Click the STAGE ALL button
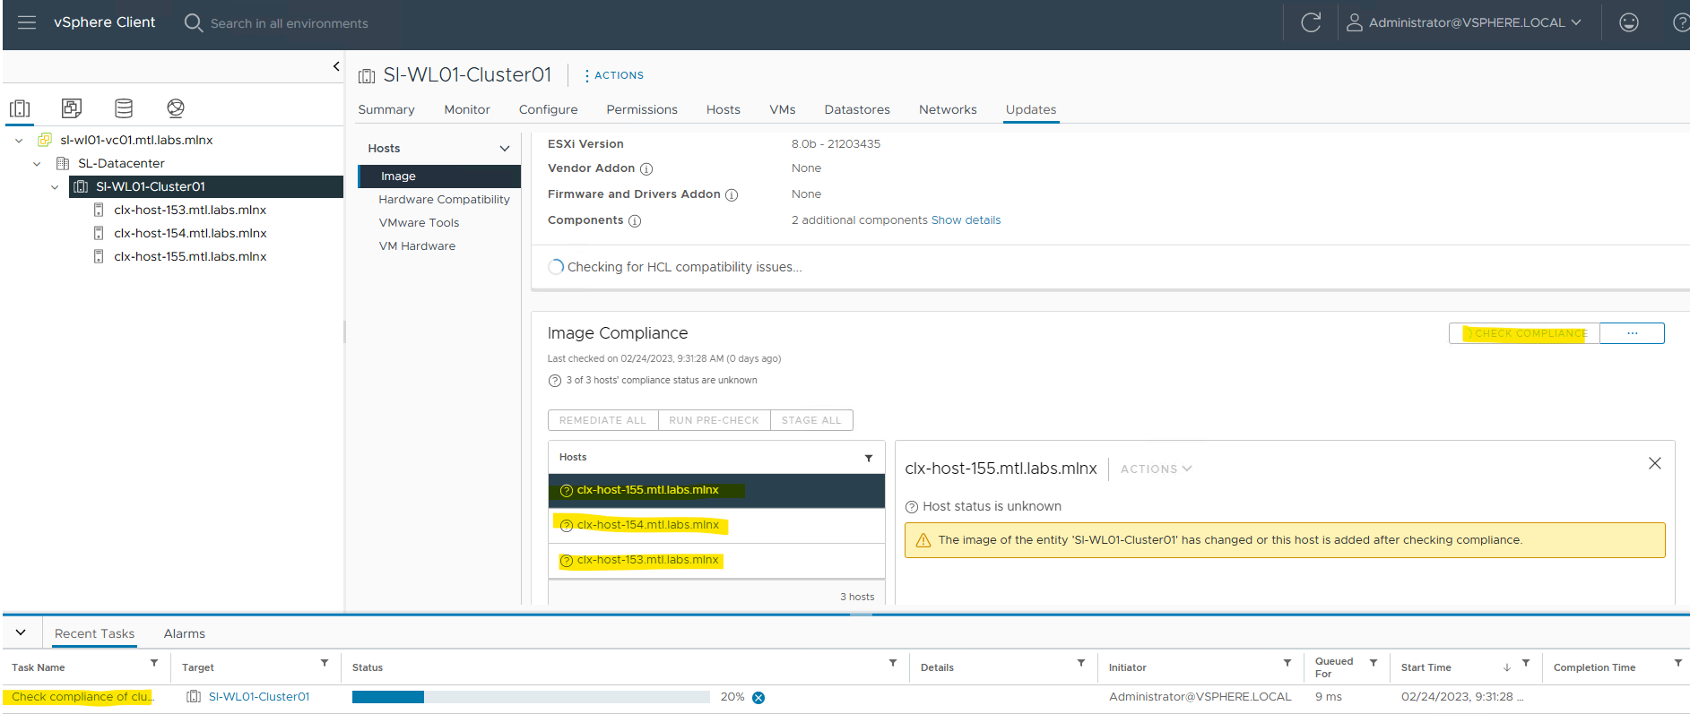Screen dimensions: 1690x714 point(811,420)
